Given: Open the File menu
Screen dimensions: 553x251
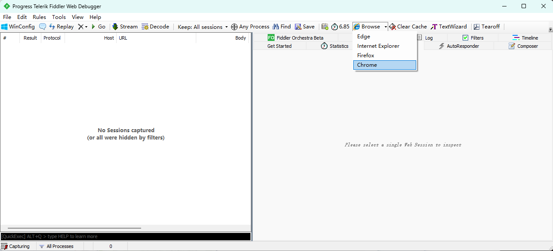Looking at the screenshot, I should 7,17.
